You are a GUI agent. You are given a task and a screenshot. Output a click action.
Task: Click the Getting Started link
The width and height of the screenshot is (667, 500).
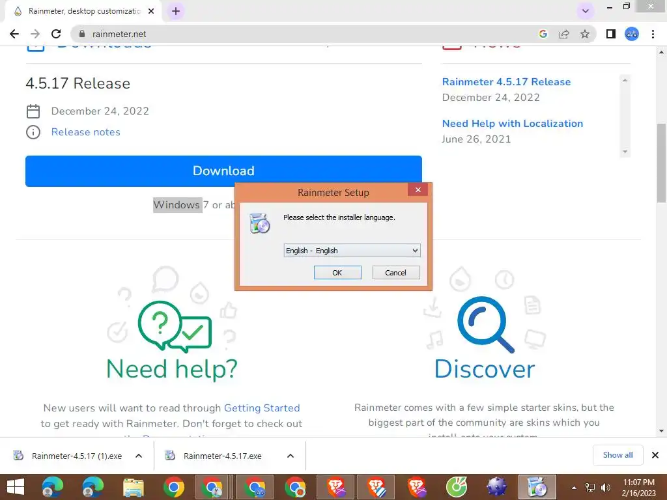pos(262,408)
